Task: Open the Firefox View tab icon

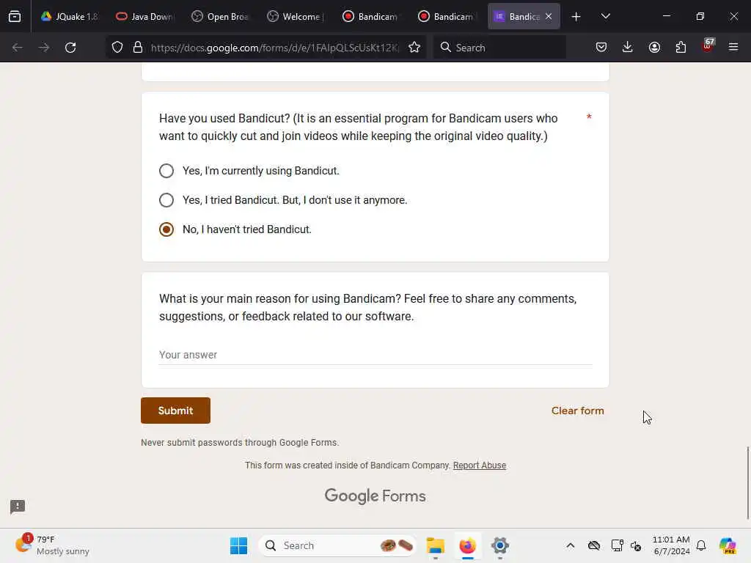Action: point(15,16)
